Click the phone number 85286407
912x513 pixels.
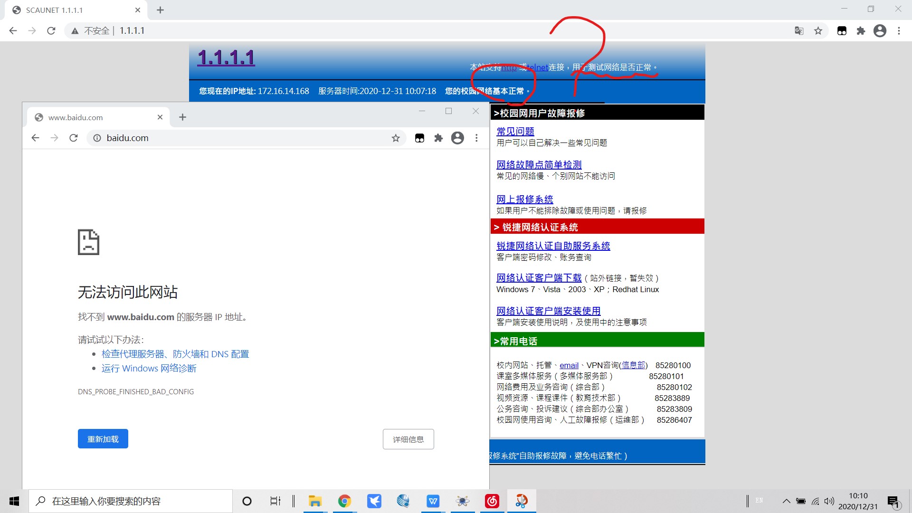[674, 420]
